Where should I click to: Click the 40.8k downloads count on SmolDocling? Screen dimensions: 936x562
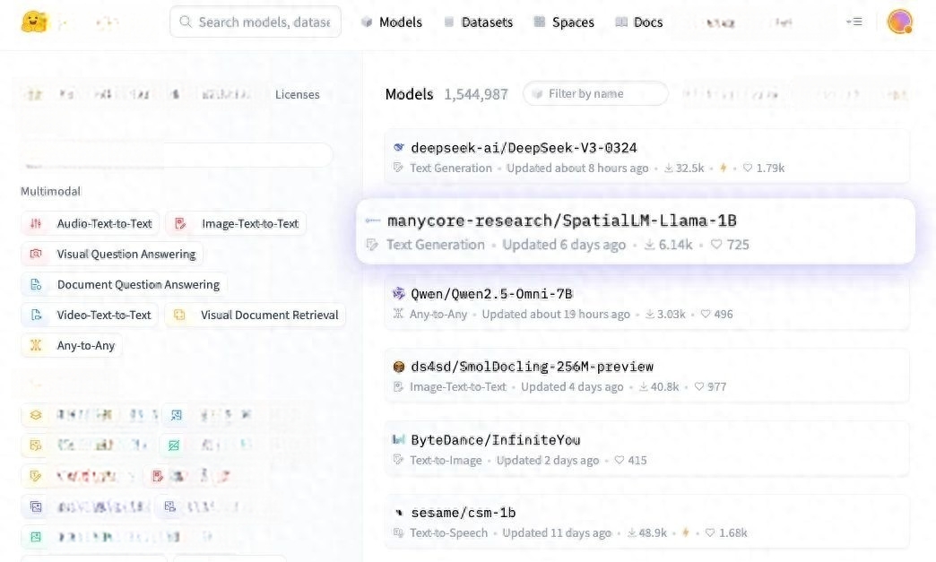pos(664,386)
